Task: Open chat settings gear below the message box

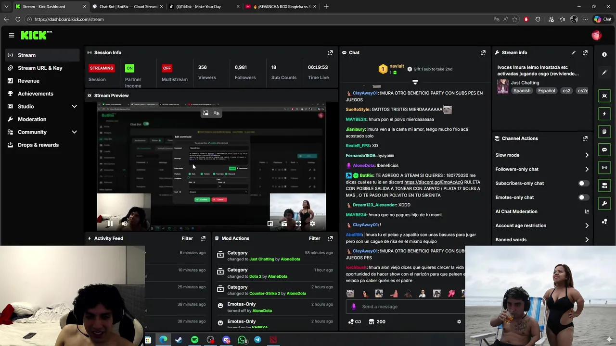Action: [459, 321]
